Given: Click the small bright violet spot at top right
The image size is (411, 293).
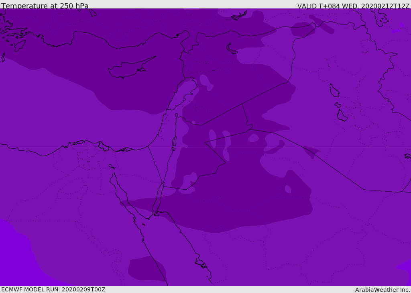Looking at the screenshot, I should [396, 31].
